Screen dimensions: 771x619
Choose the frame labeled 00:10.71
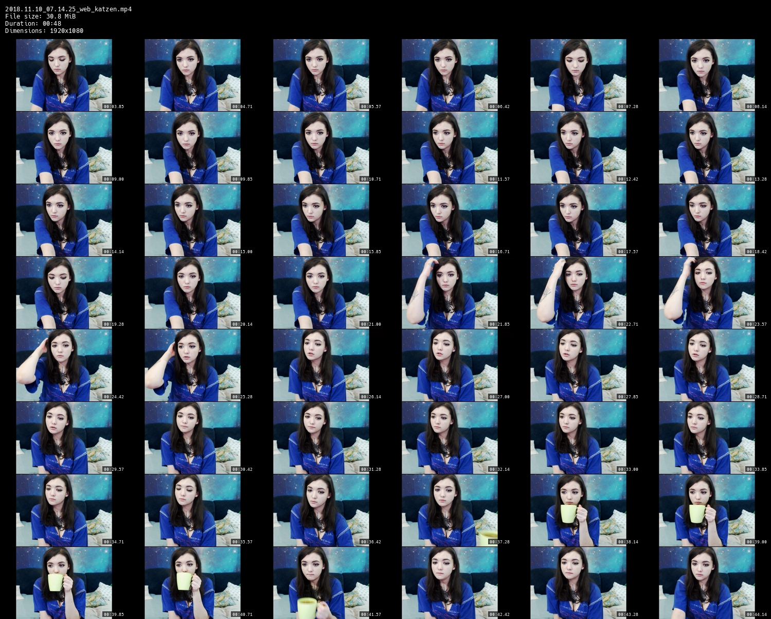pos(321,148)
